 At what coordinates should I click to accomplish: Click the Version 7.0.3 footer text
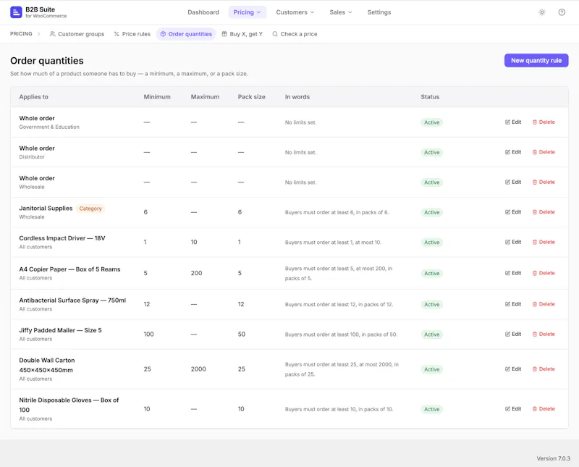(553, 458)
